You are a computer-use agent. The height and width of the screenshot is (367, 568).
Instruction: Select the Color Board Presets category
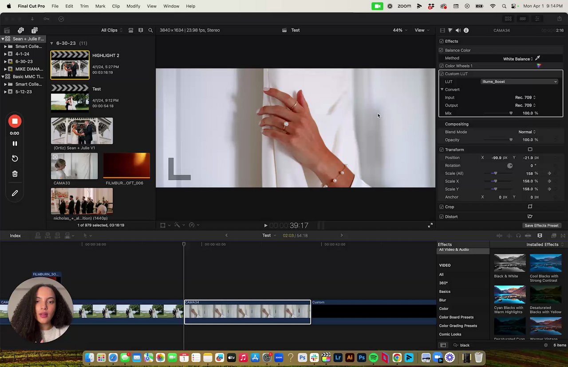point(456,317)
